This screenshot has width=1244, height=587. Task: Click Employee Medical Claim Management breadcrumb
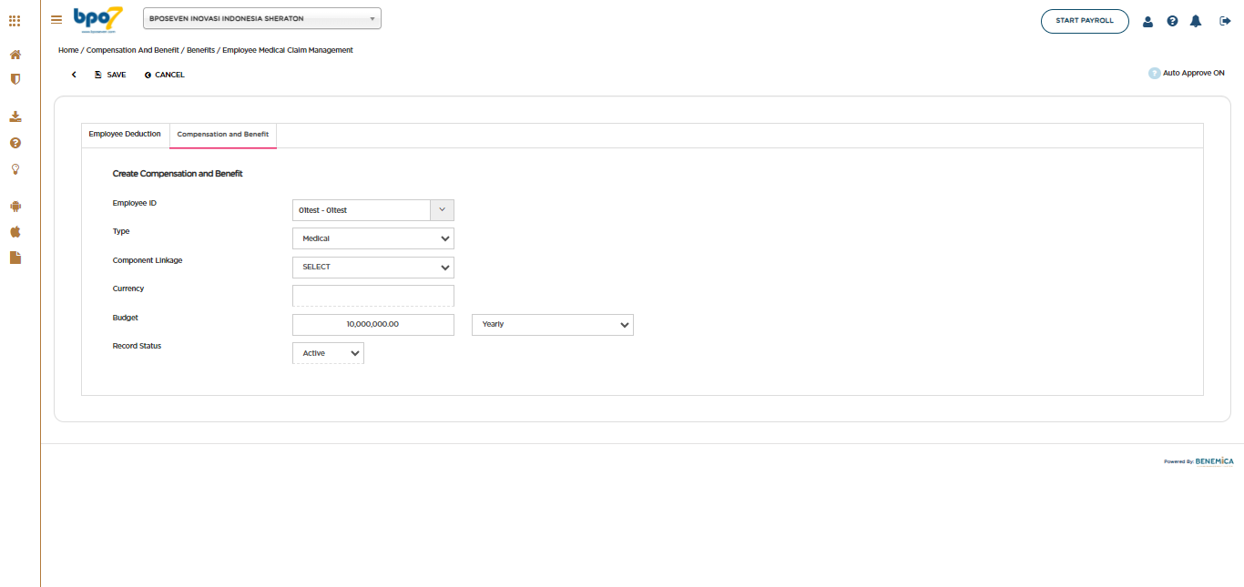point(288,50)
